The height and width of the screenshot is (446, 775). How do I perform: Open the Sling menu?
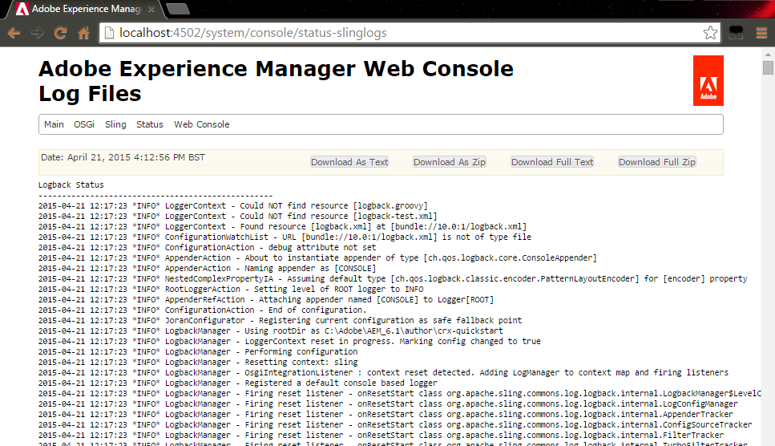(115, 124)
